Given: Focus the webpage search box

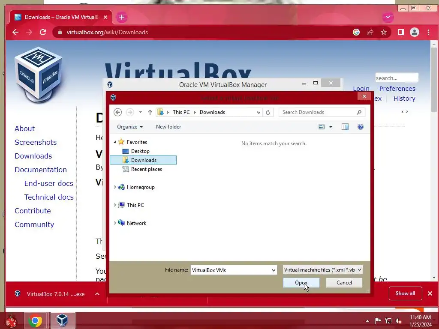Looking at the screenshot, I should point(397,78).
